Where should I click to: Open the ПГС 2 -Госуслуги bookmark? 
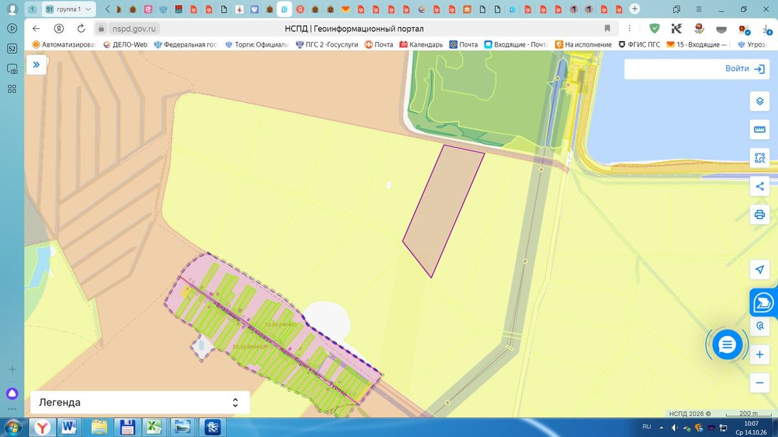[327, 45]
